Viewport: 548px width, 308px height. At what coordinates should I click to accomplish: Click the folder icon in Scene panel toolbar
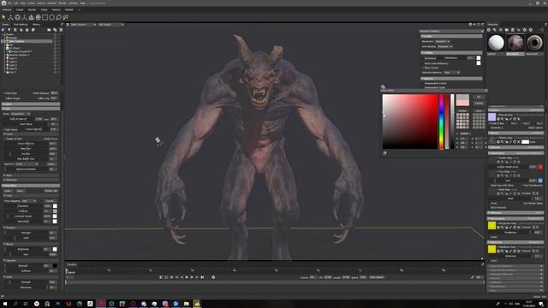pos(49,30)
